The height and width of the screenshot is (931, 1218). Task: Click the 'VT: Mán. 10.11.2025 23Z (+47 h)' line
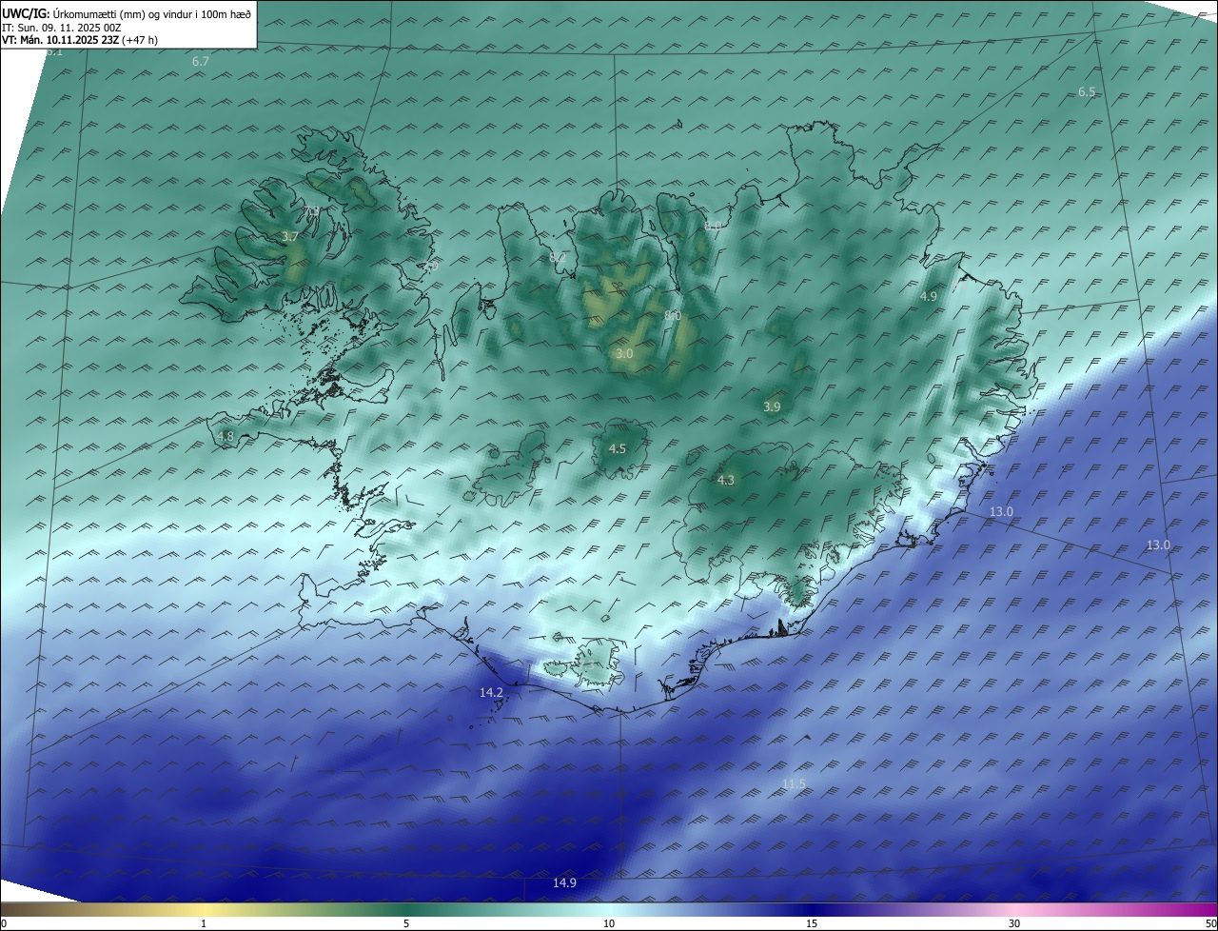tap(79, 40)
